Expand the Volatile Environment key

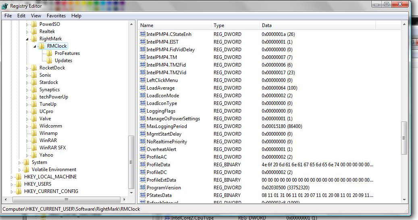pos(19,170)
